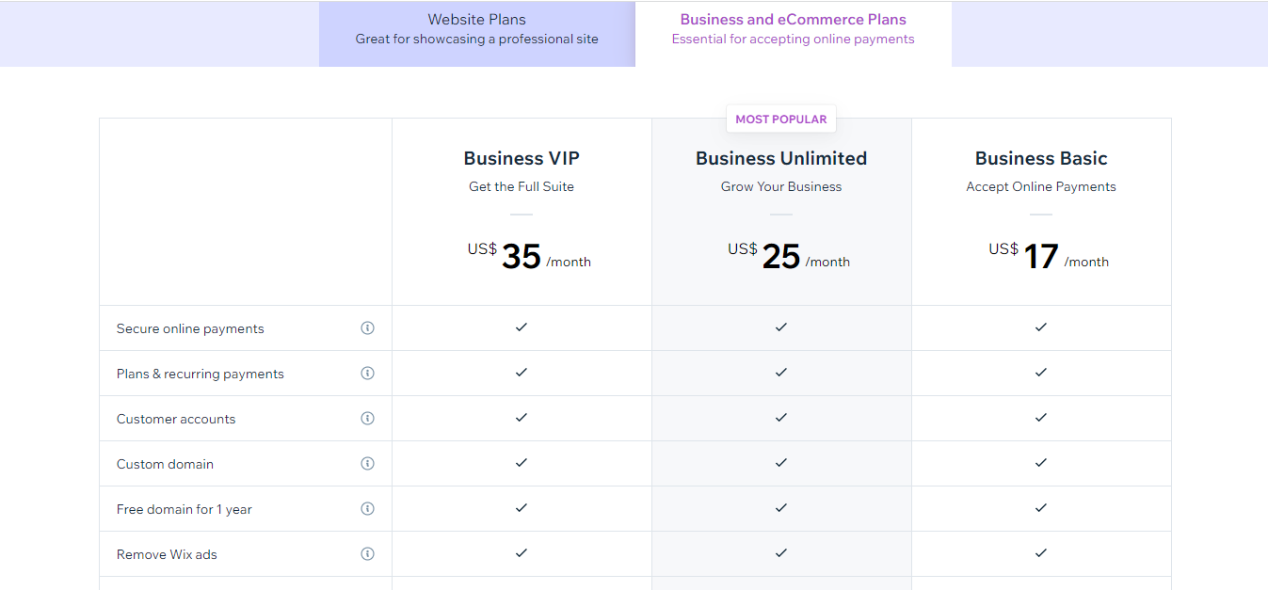The width and height of the screenshot is (1268, 590).
Task: Click the Business VIP plan heading
Action: 521,158
